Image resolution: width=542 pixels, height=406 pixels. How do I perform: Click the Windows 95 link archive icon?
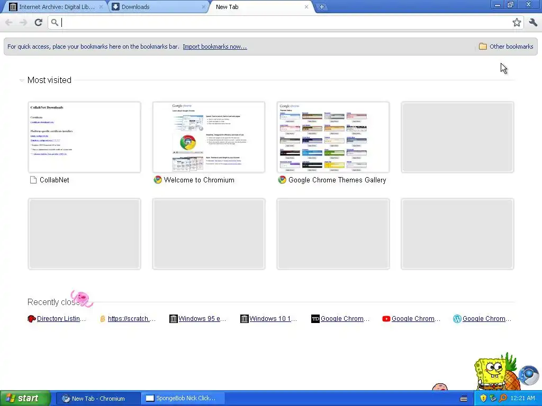click(x=174, y=319)
